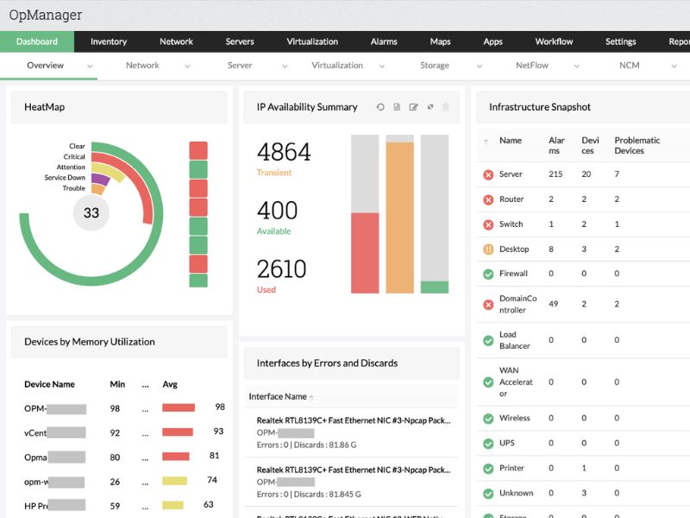
Task: Open the export report icon on IP Availability Summary
Action: pyautogui.click(x=397, y=106)
